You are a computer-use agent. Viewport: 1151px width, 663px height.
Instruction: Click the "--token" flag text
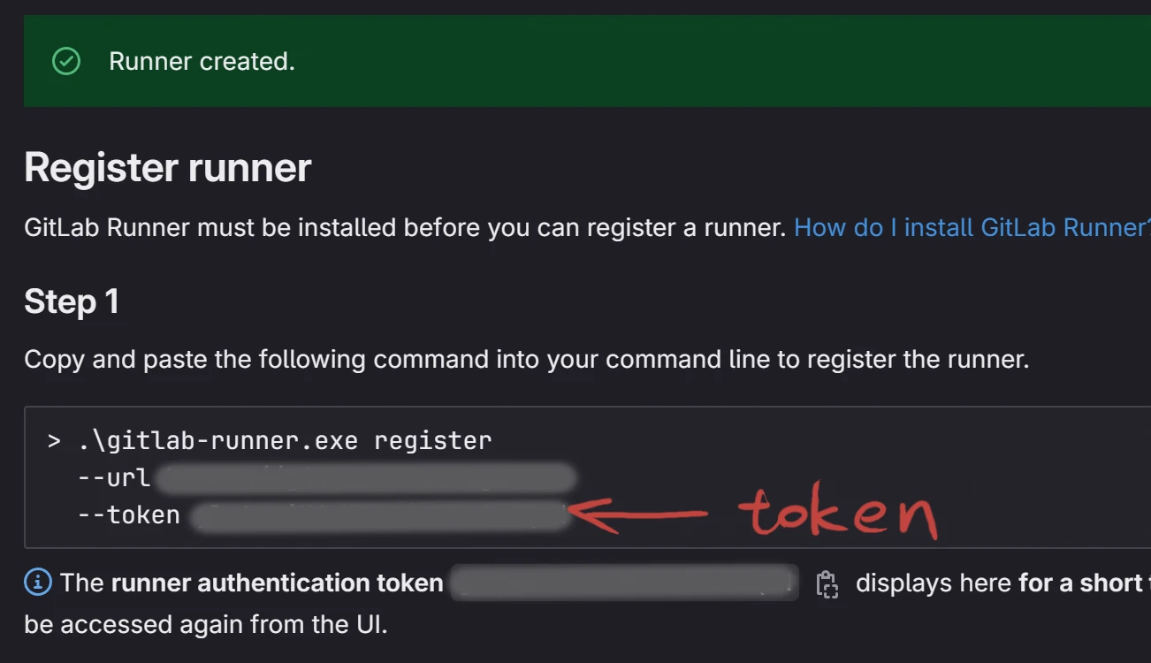point(129,515)
